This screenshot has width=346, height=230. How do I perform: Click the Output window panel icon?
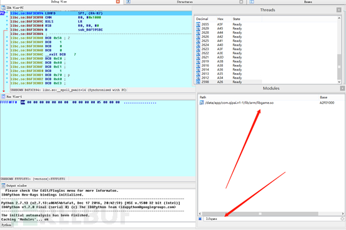pos(3,186)
